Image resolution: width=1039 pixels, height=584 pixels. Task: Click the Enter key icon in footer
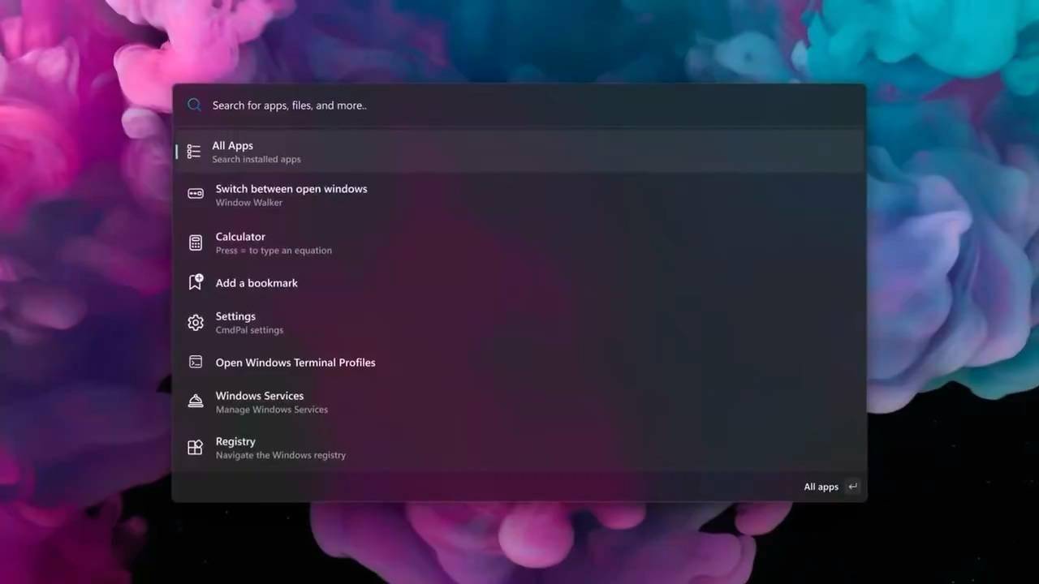tap(852, 487)
